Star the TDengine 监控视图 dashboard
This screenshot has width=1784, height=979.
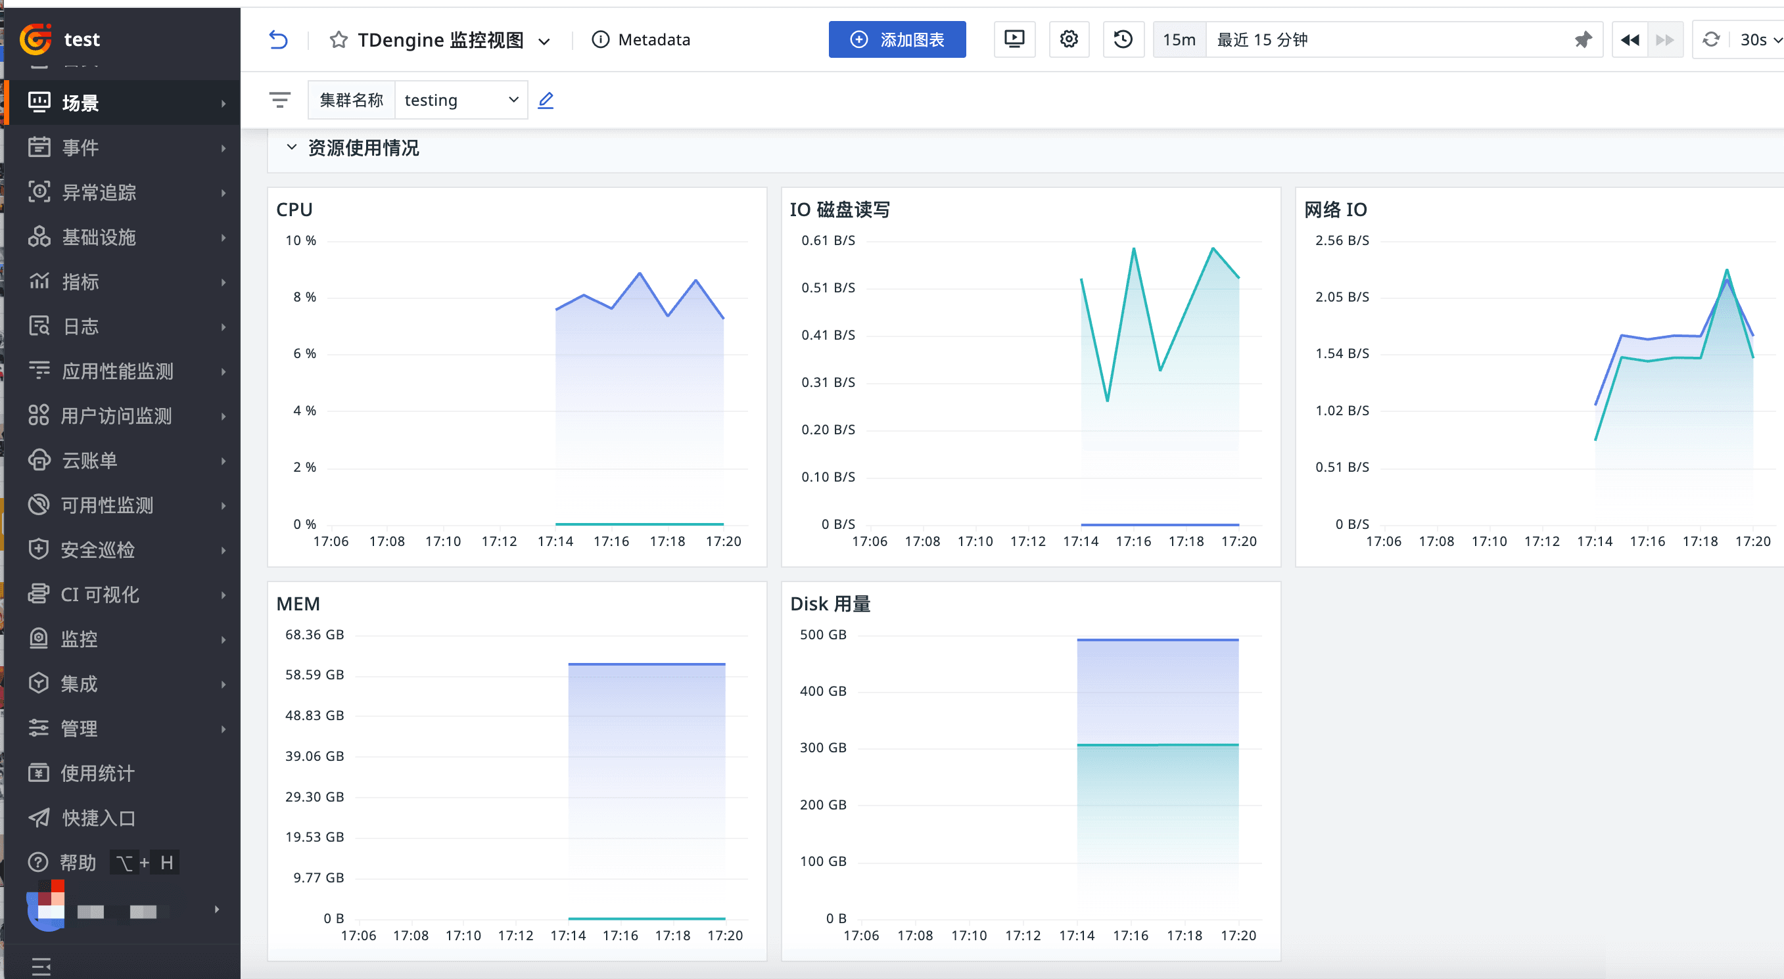point(338,40)
